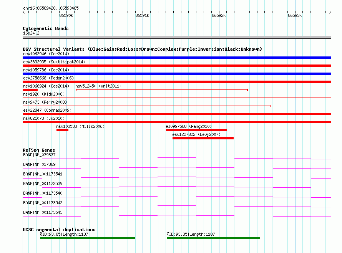
Task: Click the red loss bar under esv3892935
Action: click(177, 66)
